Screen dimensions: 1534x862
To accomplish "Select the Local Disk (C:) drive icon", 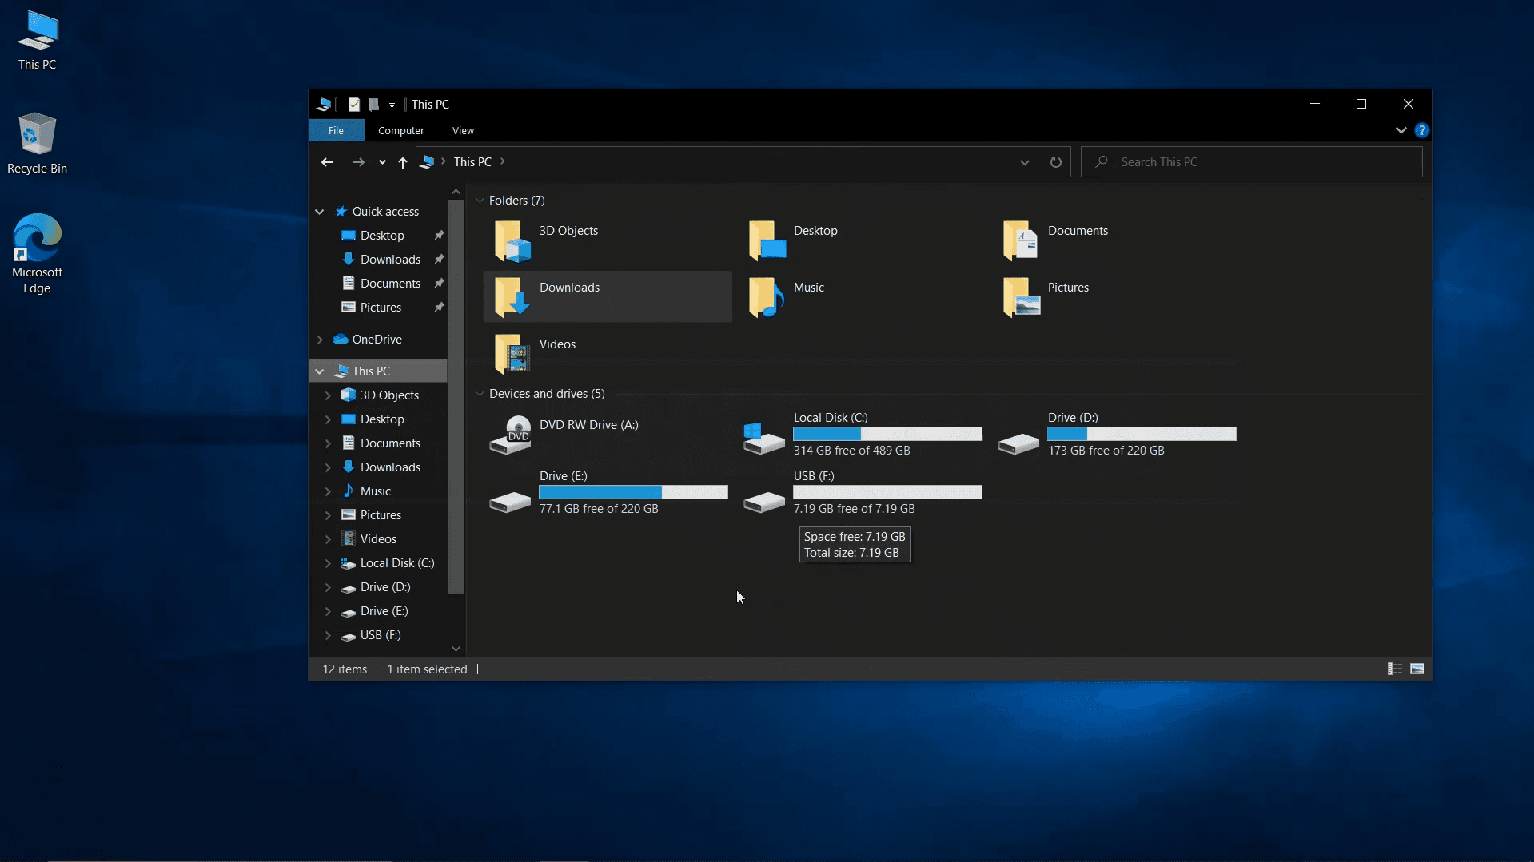I will tap(763, 439).
